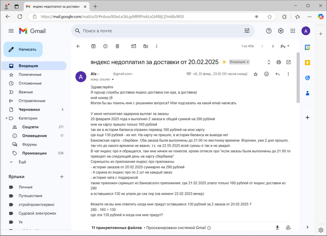Reply to the message from Alx

point(277,74)
